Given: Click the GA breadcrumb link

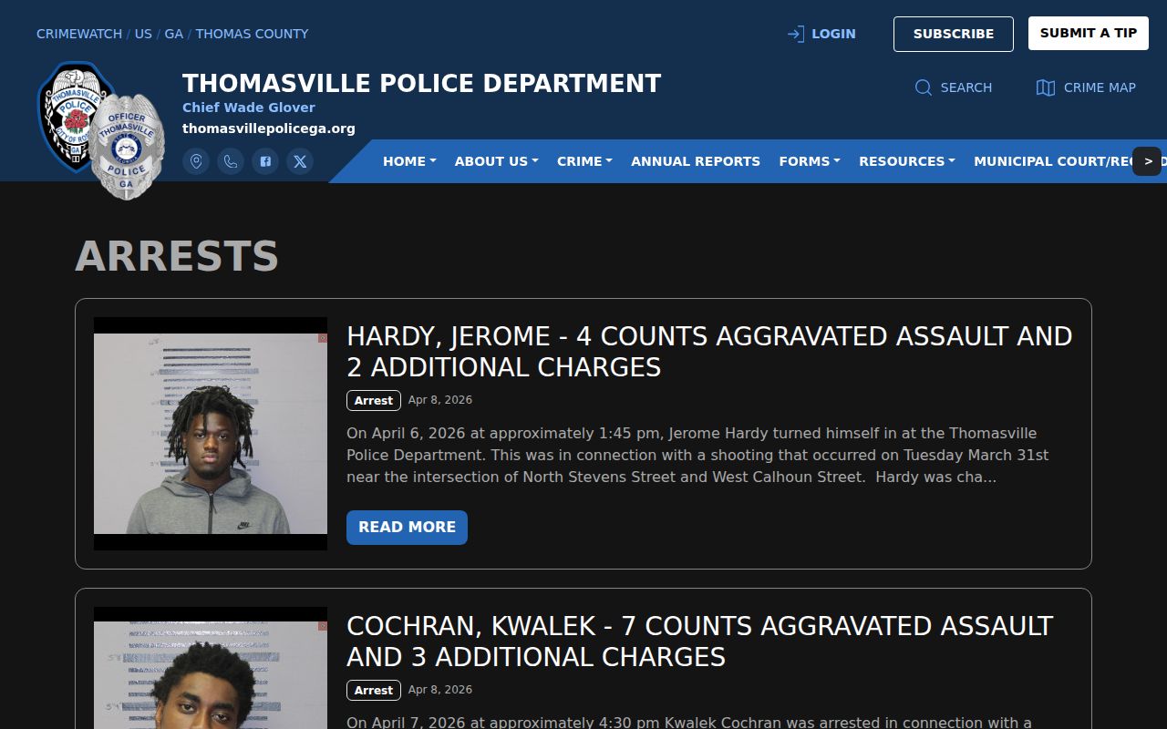Looking at the screenshot, I should [173, 34].
